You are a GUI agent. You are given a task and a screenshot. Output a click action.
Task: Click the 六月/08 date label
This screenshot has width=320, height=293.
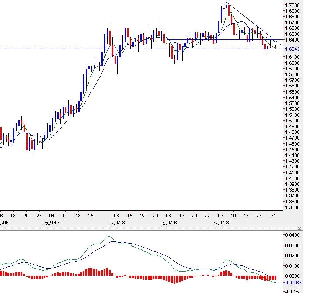117,223
